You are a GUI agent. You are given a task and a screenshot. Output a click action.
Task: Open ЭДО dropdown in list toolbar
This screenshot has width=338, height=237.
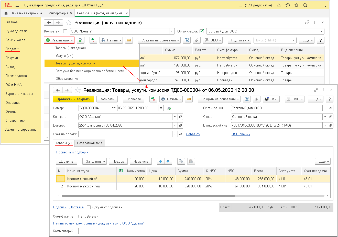click(213, 40)
